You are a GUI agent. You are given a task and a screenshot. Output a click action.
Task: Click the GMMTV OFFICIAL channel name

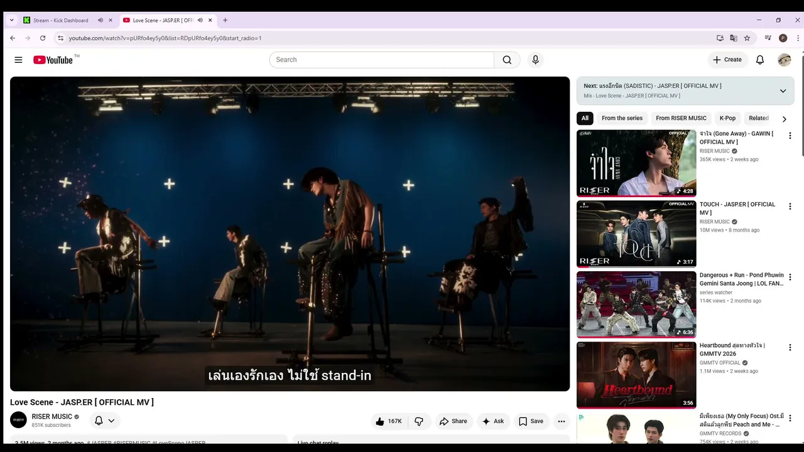[720, 363]
